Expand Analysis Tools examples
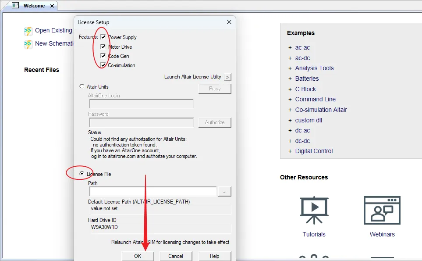Image resolution: width=422 pixels, height=261 pixels. click(290, 68)
